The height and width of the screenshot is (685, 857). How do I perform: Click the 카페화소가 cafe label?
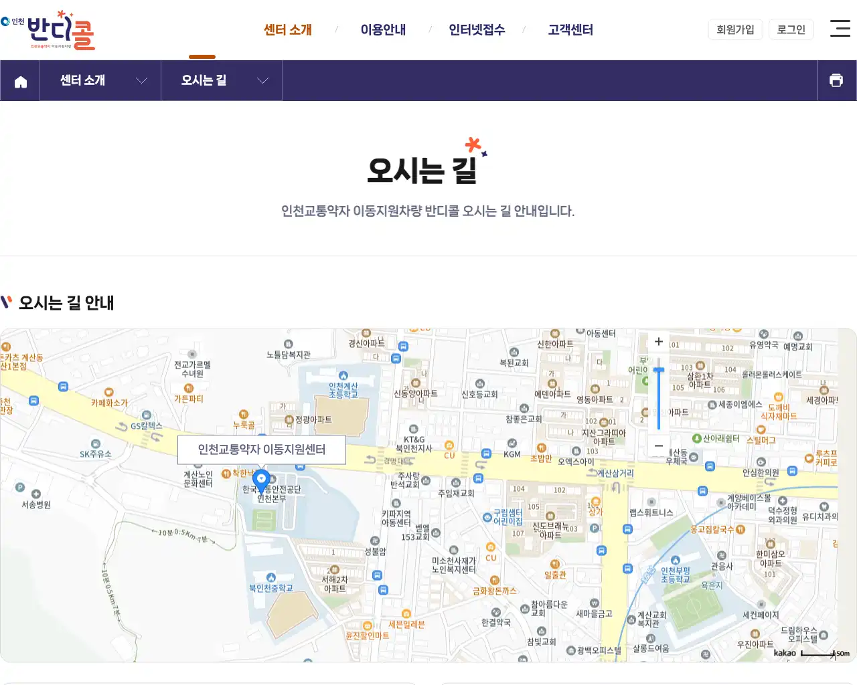[x=109, y=403]
